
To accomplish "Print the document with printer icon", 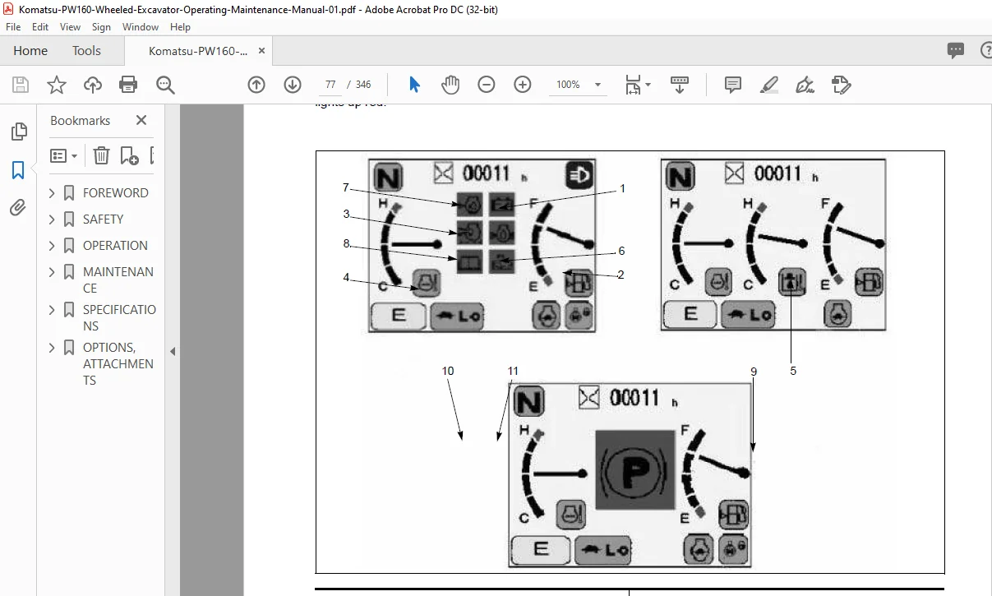I will point(128,85).
